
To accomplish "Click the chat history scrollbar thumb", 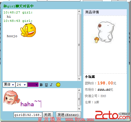I will [x=79, y=45].
